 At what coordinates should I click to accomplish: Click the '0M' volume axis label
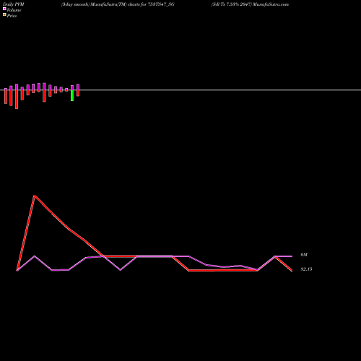point(304,255)
